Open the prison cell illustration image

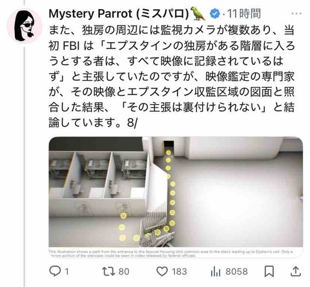click(176, 192)
